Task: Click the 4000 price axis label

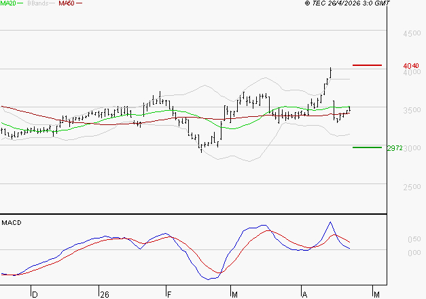Action: [412, 72]
